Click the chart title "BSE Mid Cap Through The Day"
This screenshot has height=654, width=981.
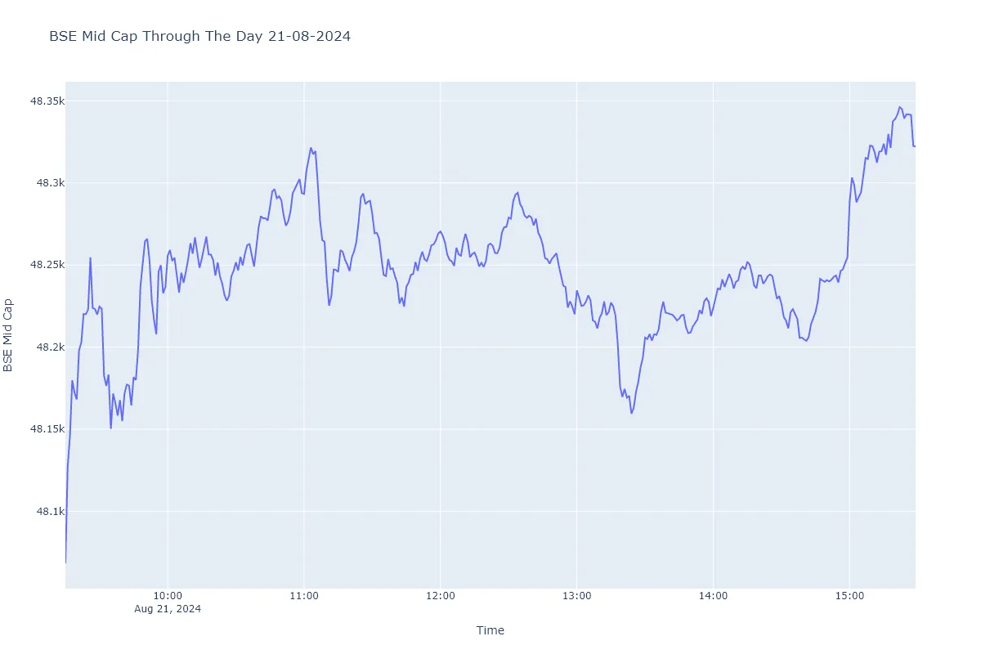(199, 36)
